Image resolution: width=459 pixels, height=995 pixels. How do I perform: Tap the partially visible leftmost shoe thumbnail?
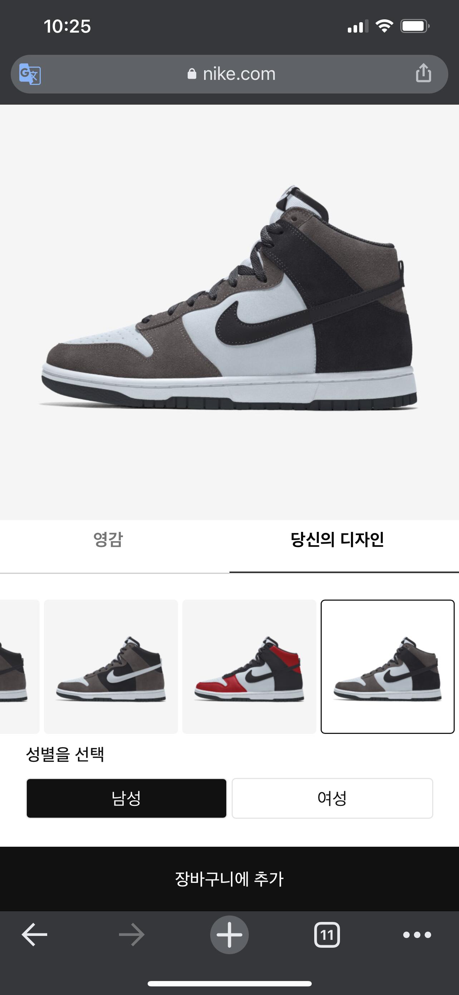(x=19, y=666)
